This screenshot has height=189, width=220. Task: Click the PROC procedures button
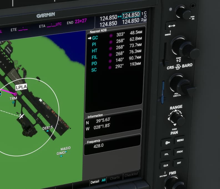pos(179,152)
